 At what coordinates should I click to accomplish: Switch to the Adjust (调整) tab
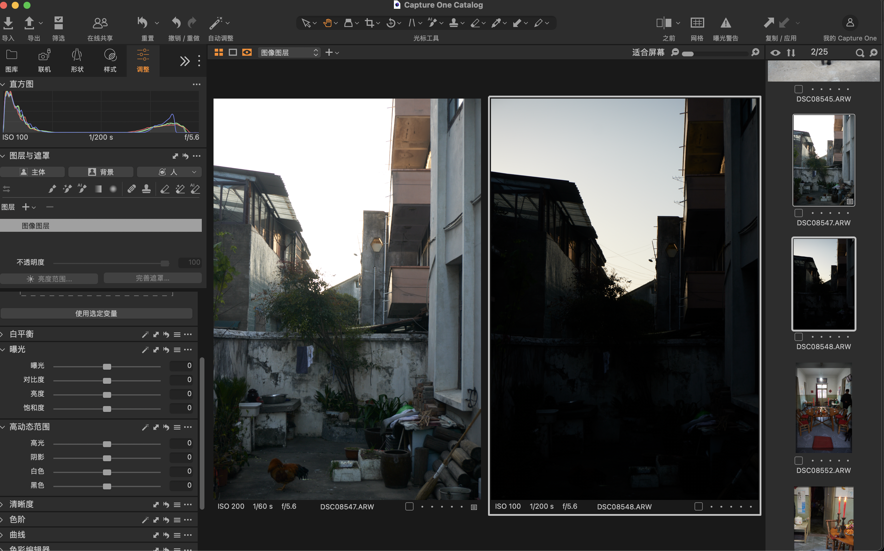[143, 60]
